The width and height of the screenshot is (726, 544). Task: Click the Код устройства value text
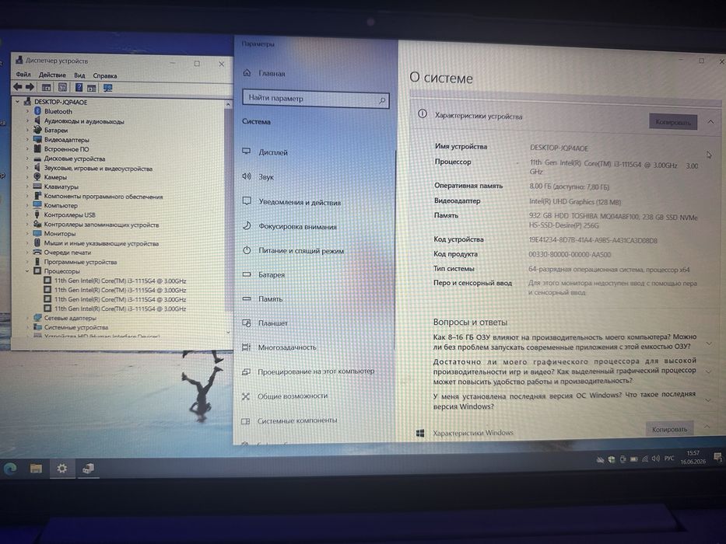[x=593, y=240]
